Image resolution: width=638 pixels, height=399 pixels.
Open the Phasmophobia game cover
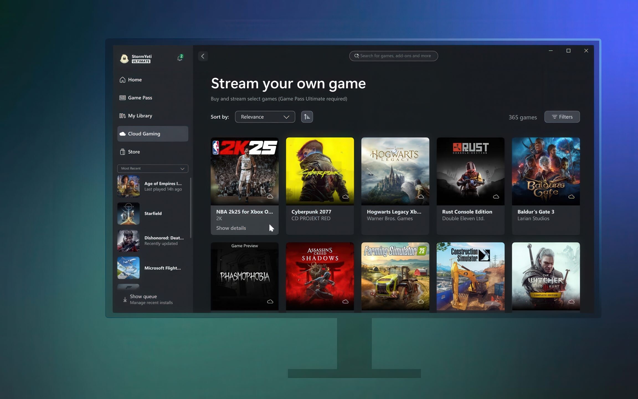245,277
